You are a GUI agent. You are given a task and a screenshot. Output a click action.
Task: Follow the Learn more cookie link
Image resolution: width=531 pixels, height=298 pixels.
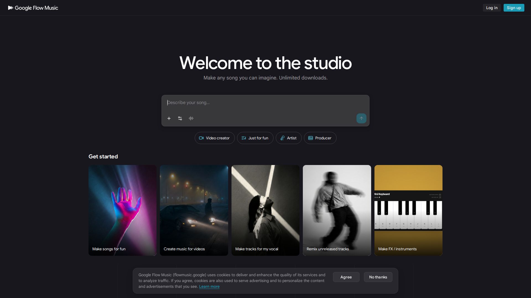209,286
